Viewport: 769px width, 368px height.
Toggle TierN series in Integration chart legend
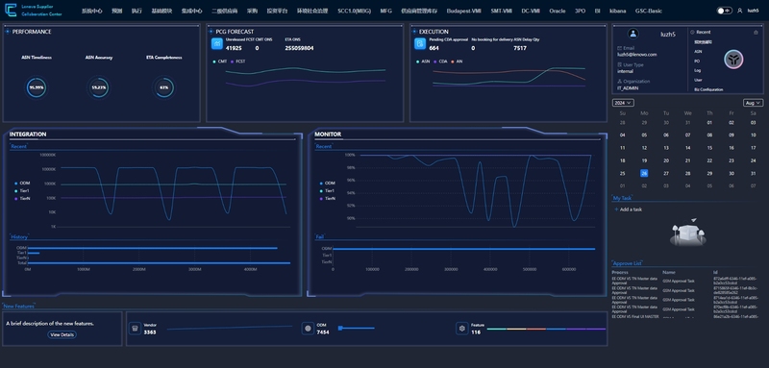point(22,199)
